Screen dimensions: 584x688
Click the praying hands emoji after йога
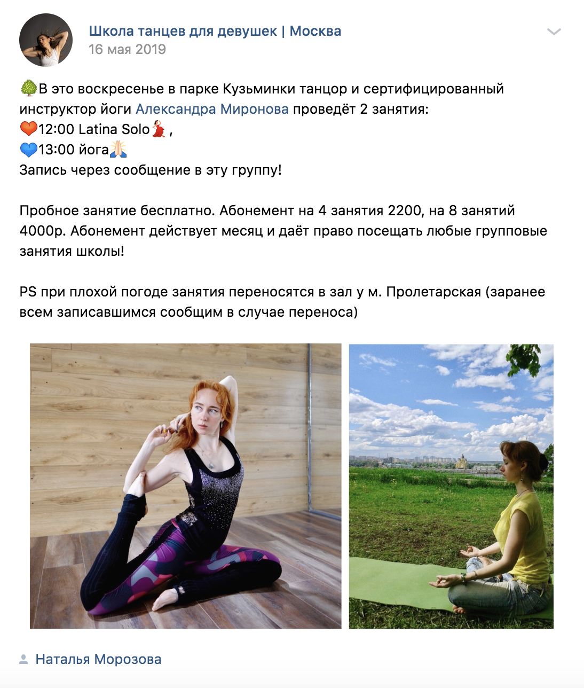118,149
